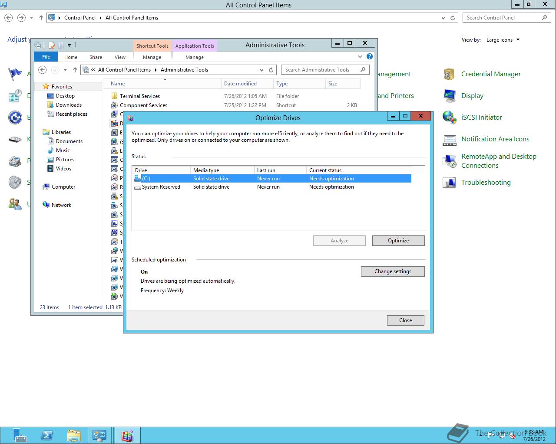
Task: Click arrow after Control Panel breadcrumb
Action: 100,18
